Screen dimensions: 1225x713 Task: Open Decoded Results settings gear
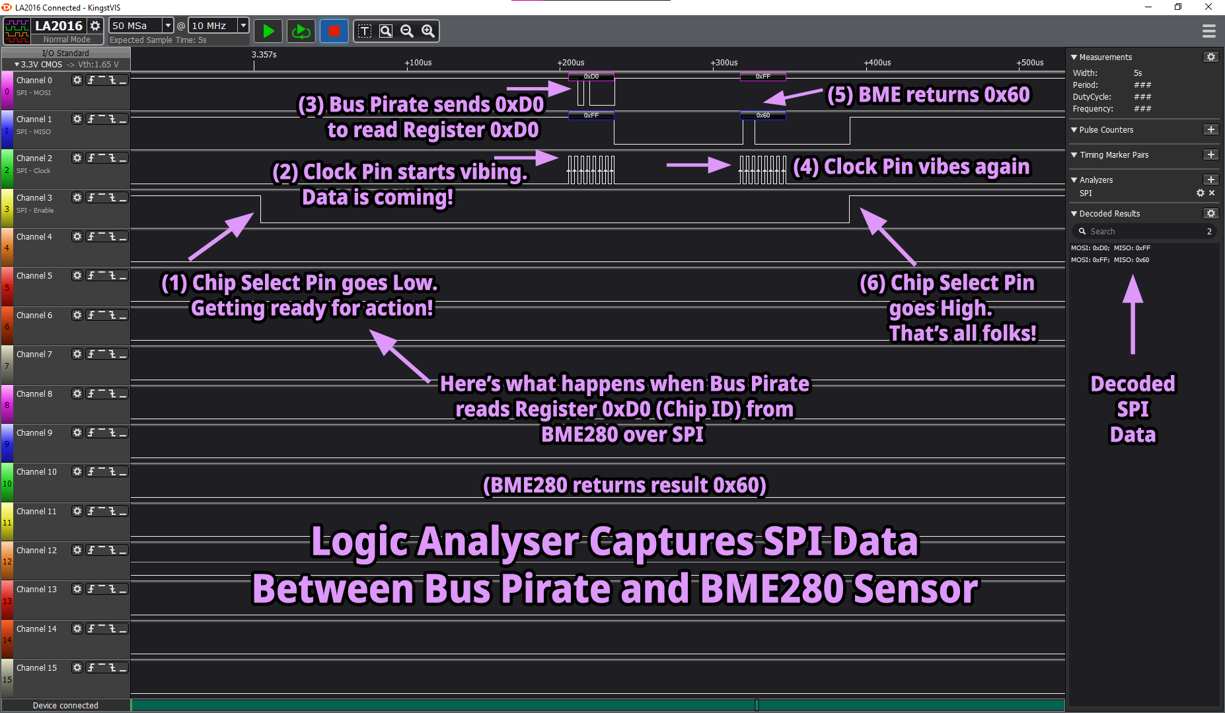click(1210, 213)
